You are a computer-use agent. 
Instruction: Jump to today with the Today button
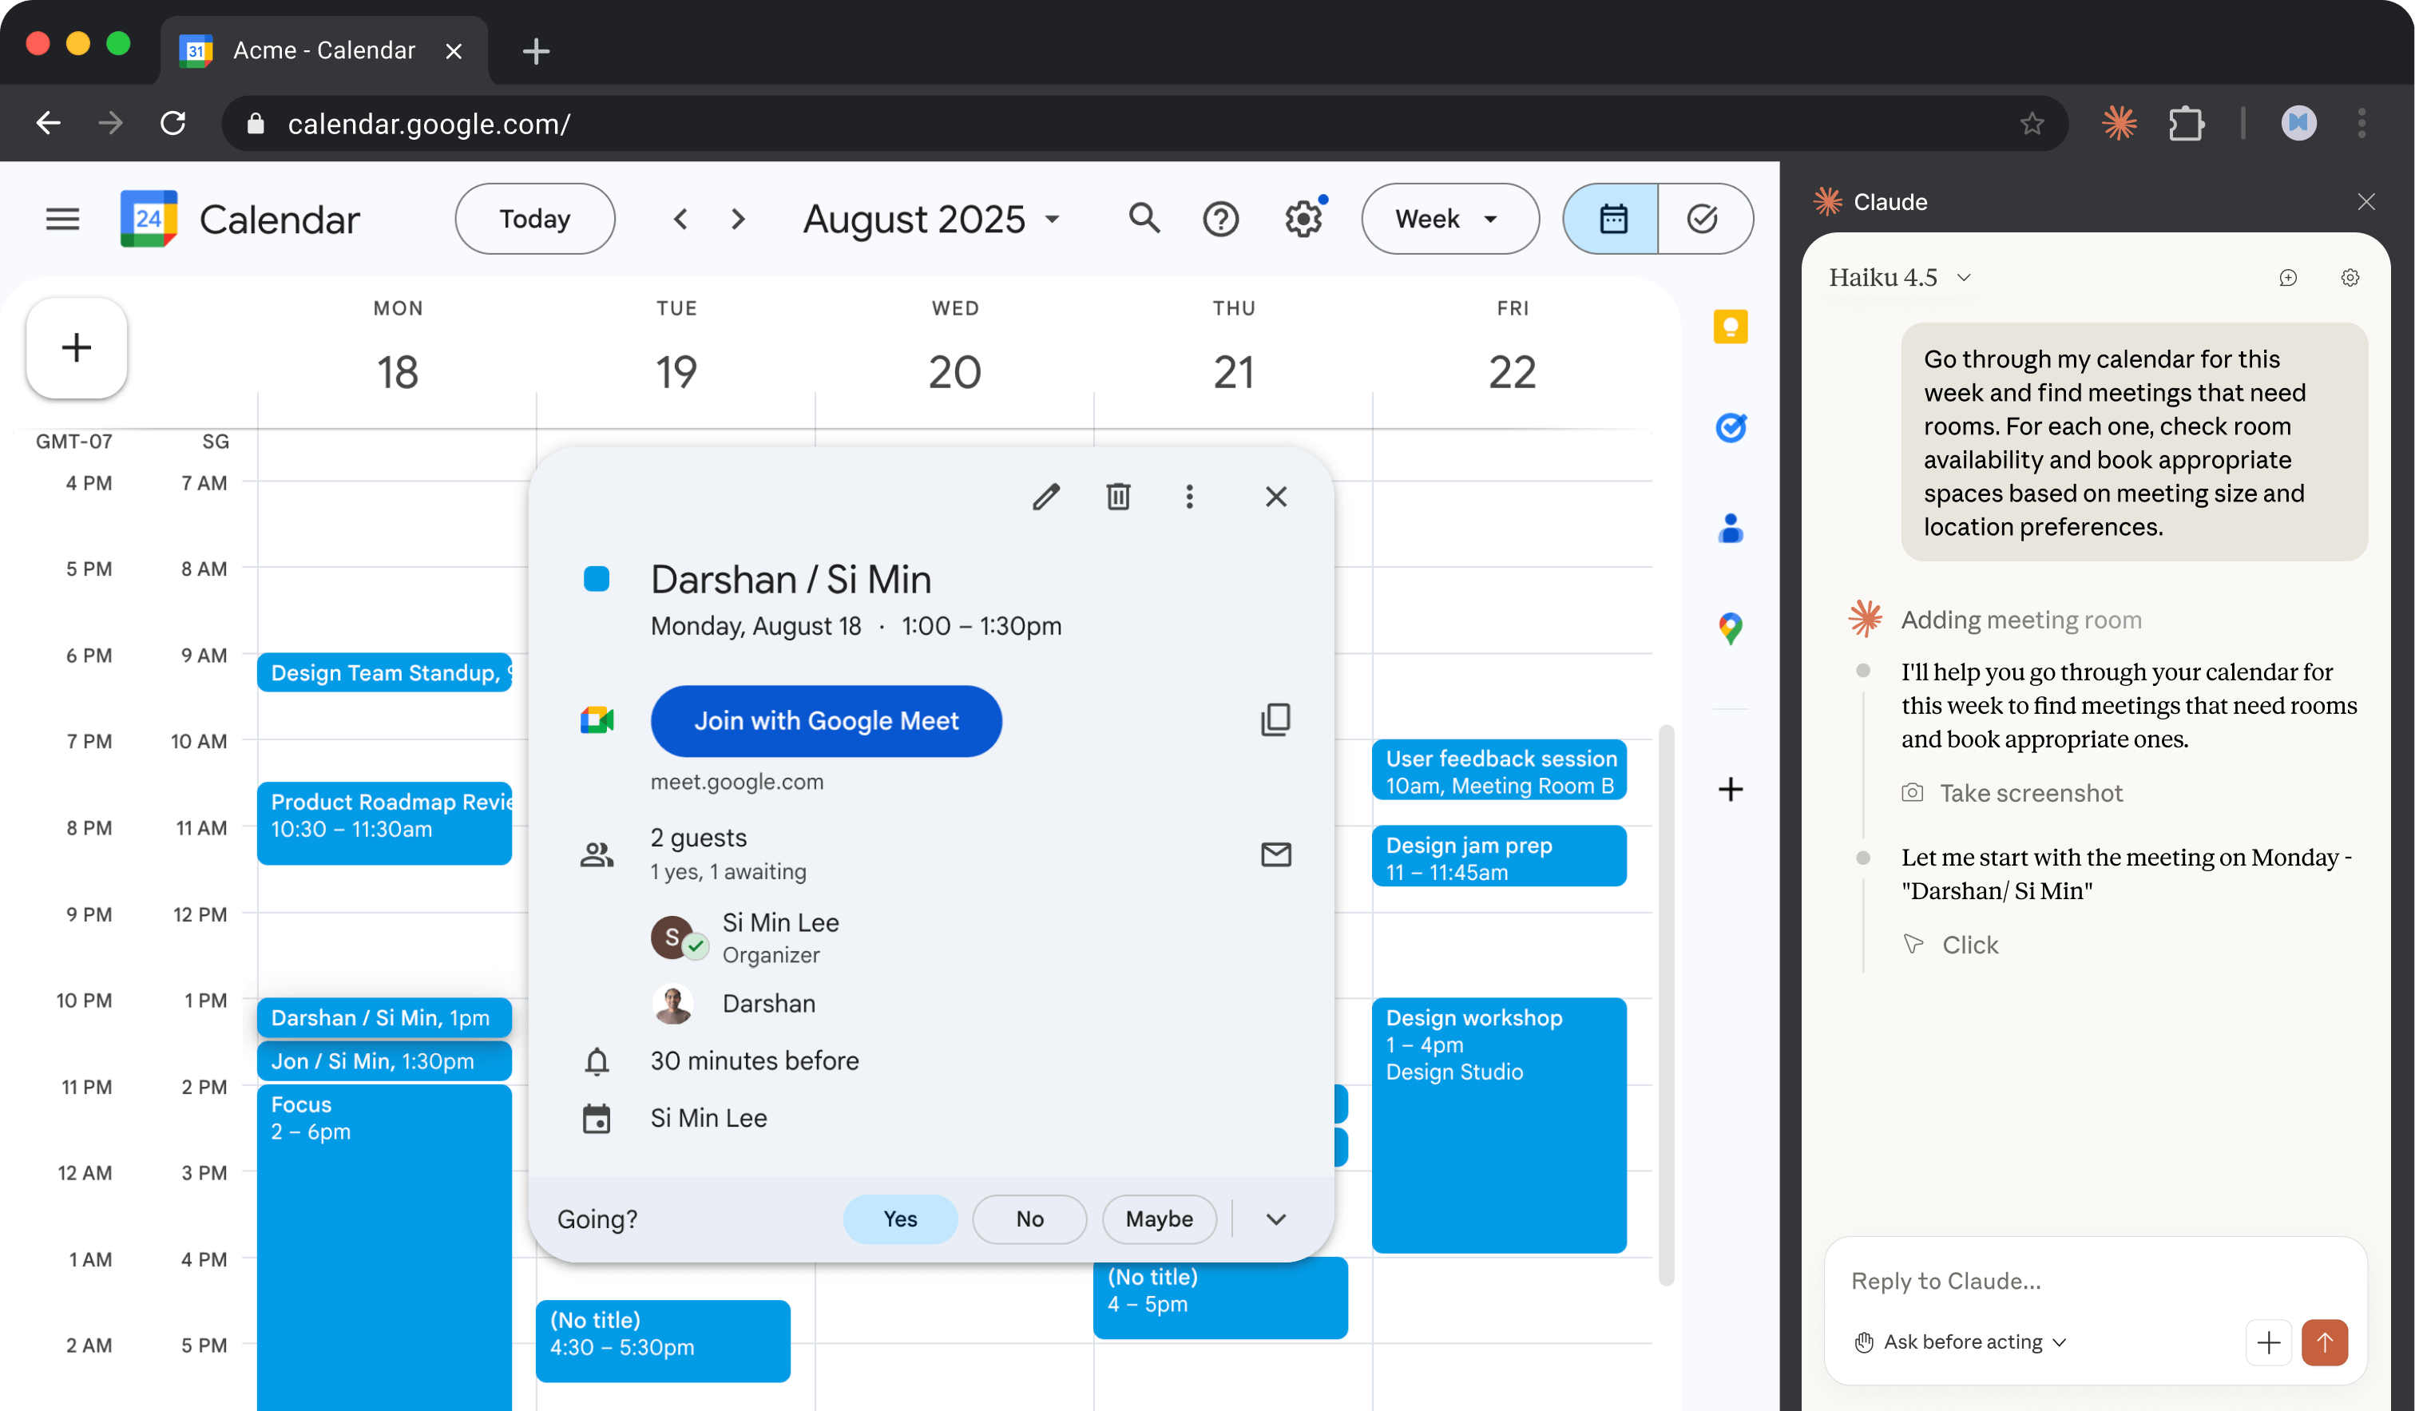point(533,219)
